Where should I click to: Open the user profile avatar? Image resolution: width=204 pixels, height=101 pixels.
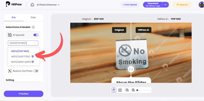pyautogui.click(x=201, y=5)
